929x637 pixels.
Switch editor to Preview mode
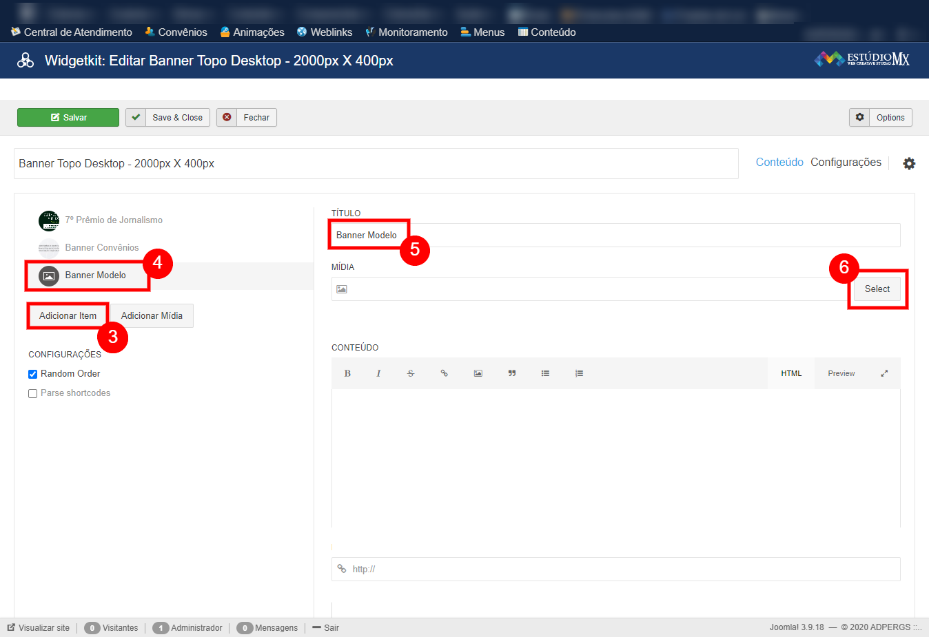841,373
